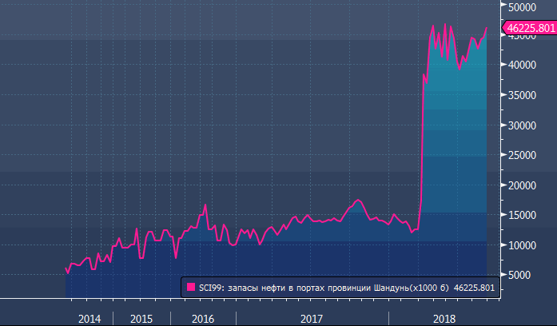Select the 25000 value on the y-axis
The height and width of the screenshot is (326, 557).
point(523,155)
